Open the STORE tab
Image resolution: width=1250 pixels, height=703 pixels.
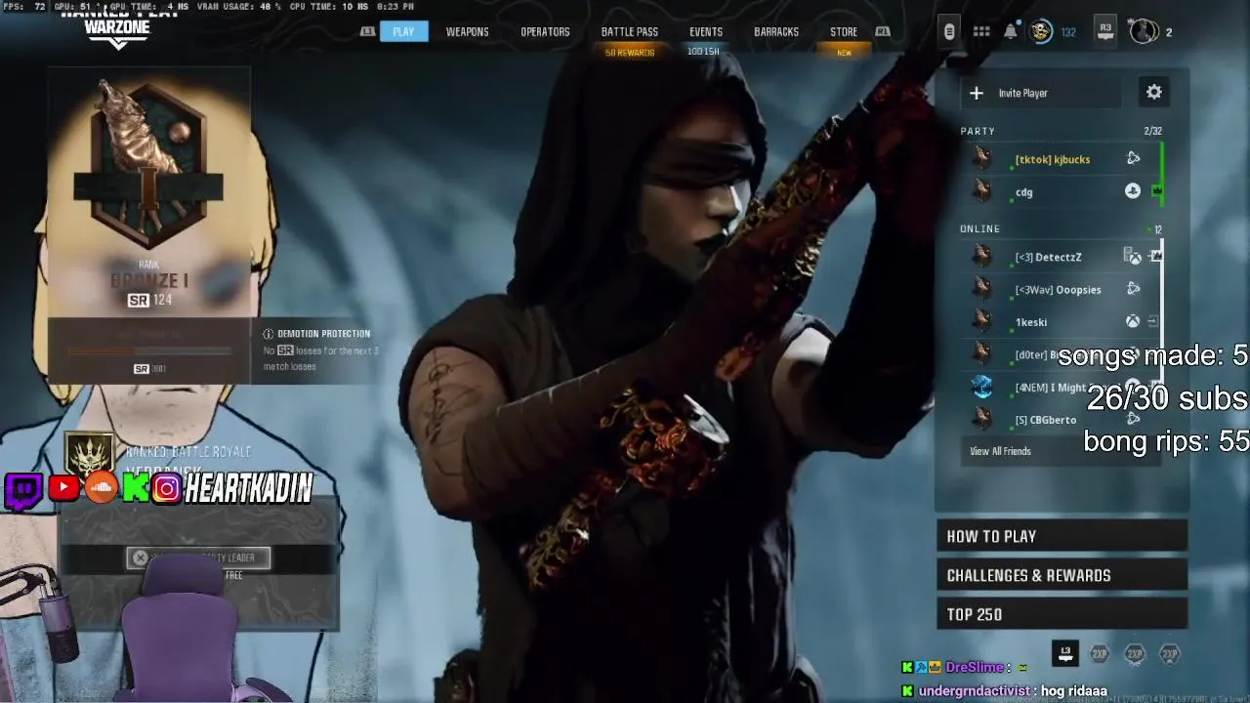click(844, 31)
